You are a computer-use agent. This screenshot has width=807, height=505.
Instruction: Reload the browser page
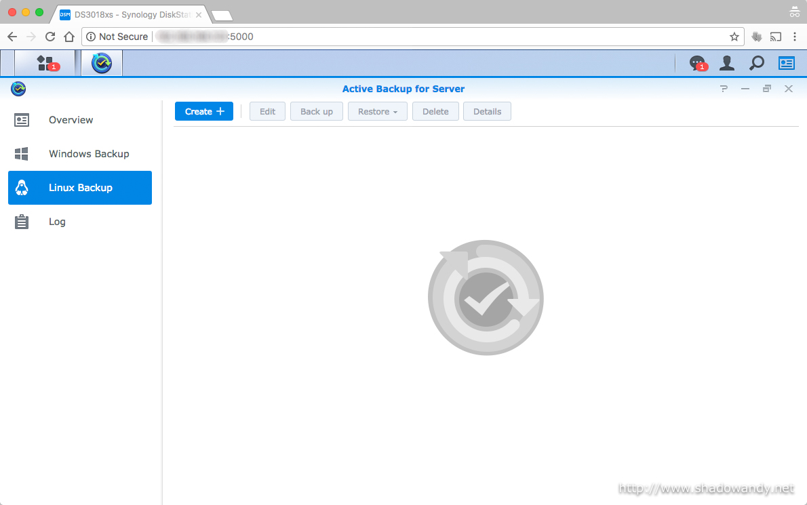point(50,37)
